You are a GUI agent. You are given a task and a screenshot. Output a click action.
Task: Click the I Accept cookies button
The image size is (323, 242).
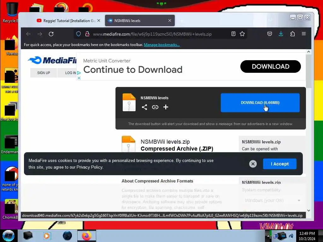(x=279, y=164)
